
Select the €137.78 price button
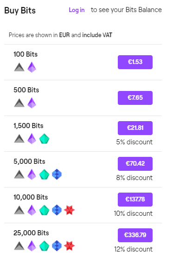point(135,200)
